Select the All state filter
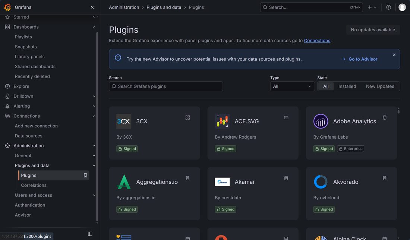Image resolution: width=410 pixels, height=240 pixels. (x=326, y=86)
